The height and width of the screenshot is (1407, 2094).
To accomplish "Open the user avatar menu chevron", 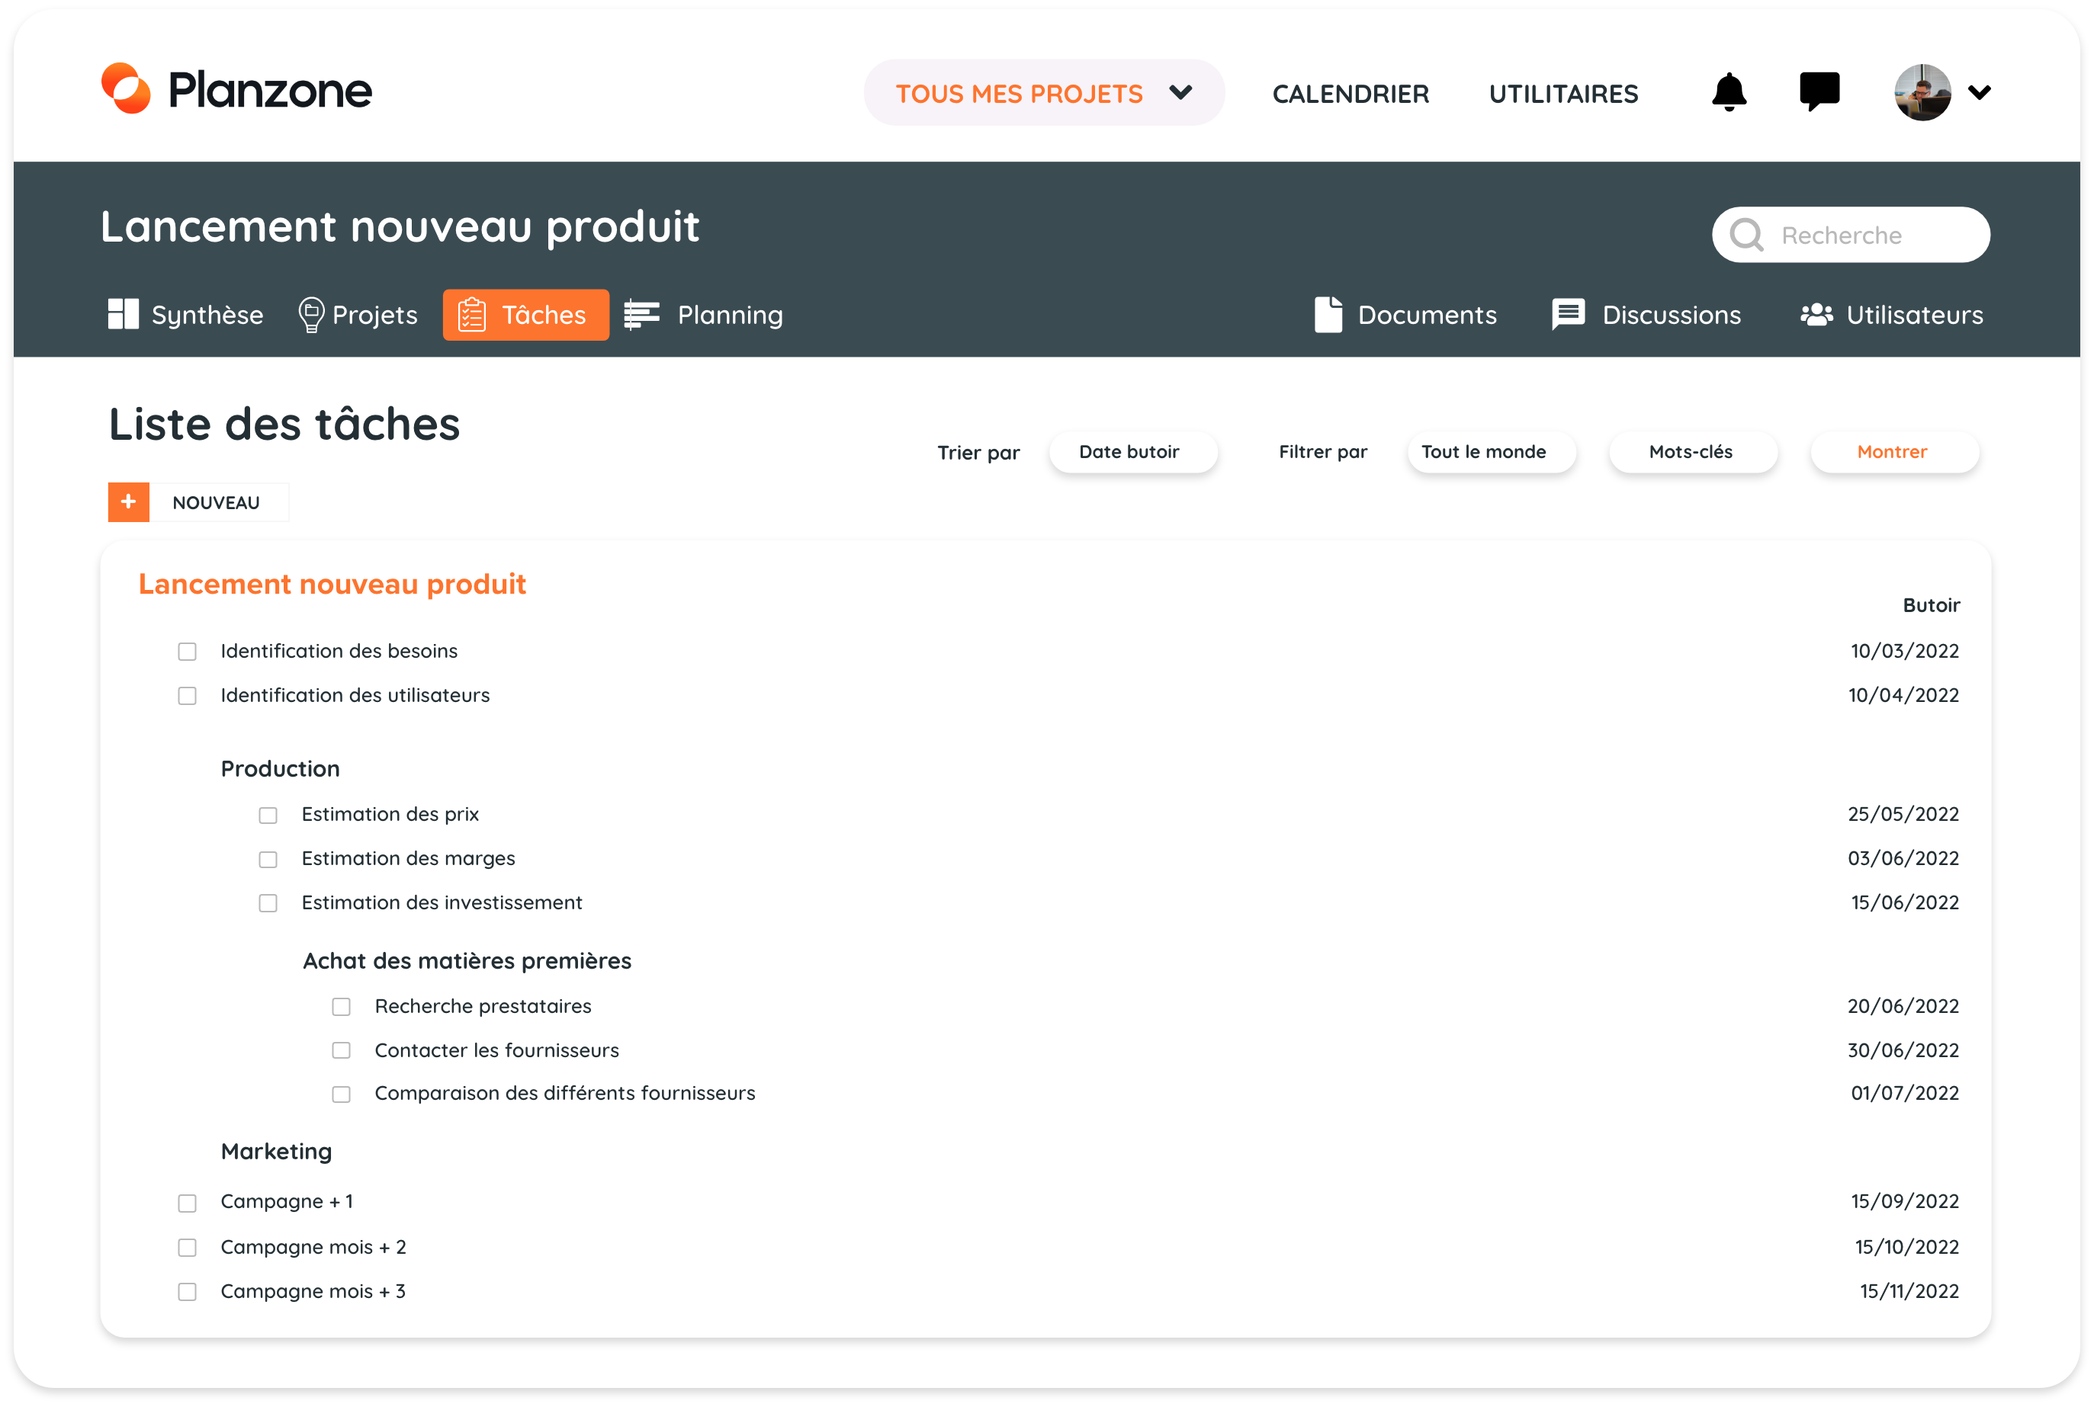I will pos(1979,92).
